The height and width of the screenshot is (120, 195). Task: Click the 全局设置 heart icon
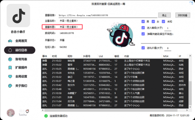(10, 77)
